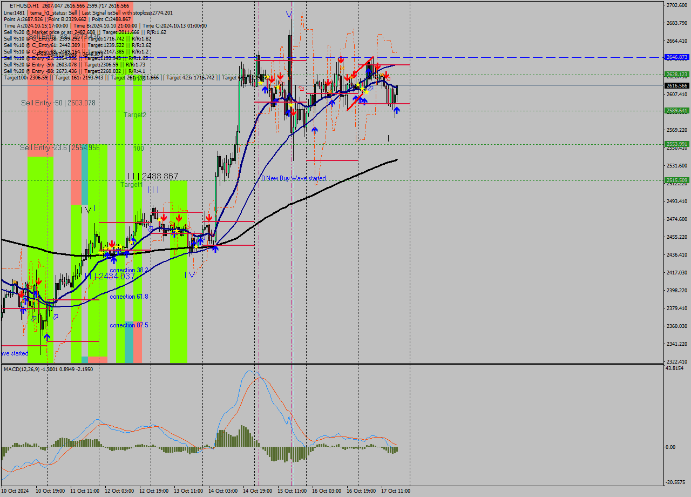Click the 'Sell %10 @ C_Entry61' line
This screenshot has width=691, height=497.
(77, 45)
